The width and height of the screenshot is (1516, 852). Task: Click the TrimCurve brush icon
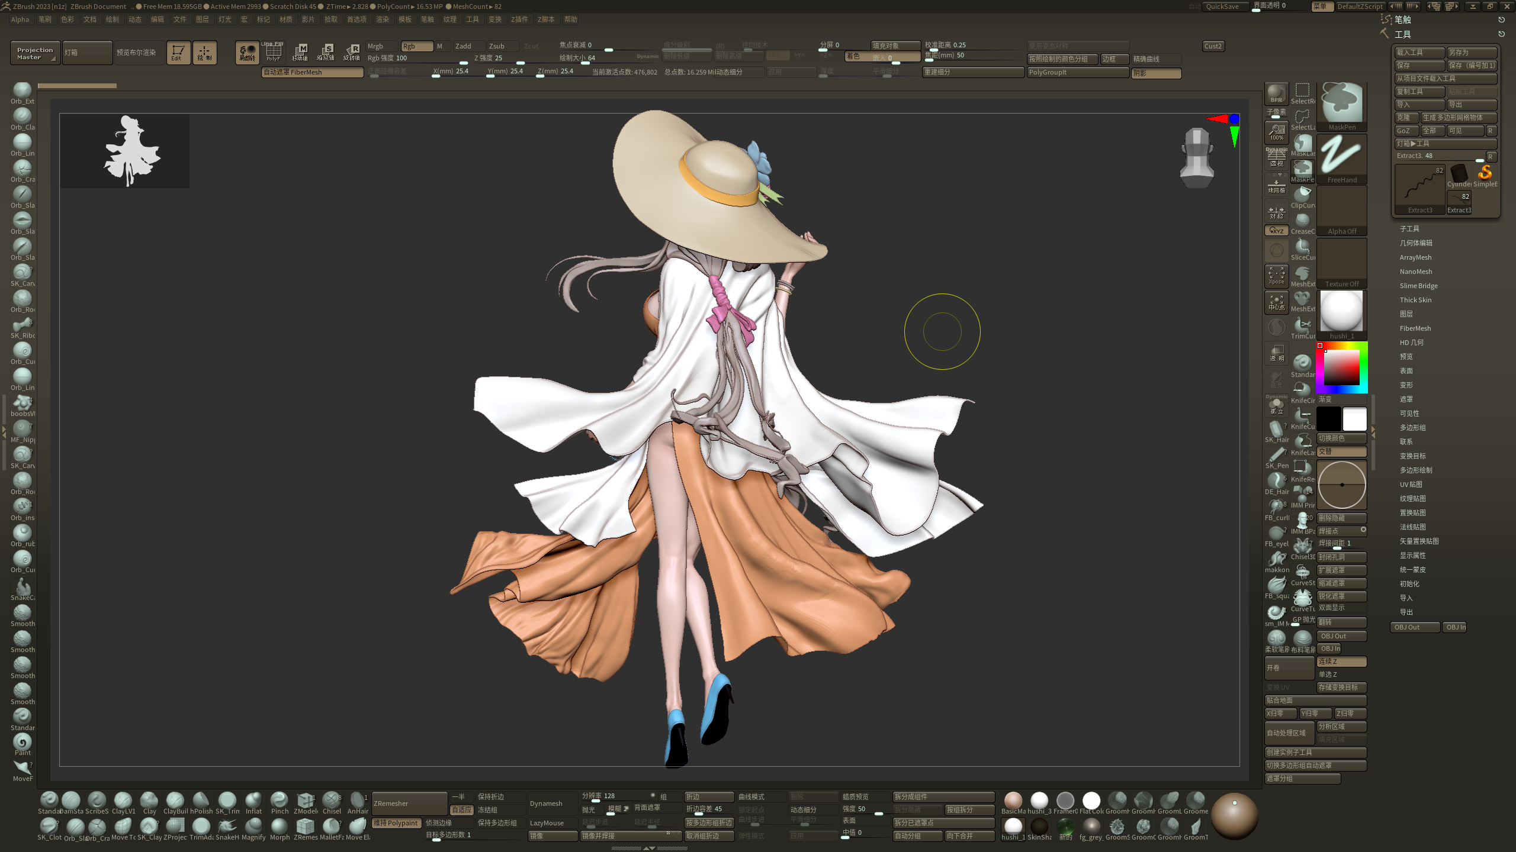pos(1302,325)
